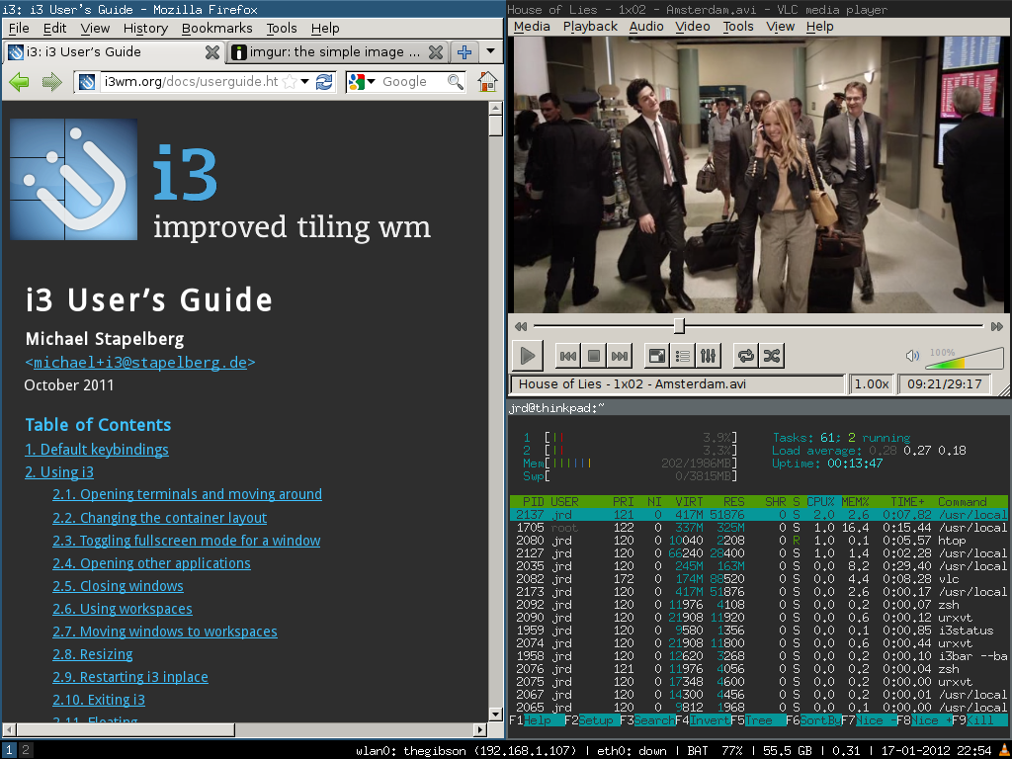
Task: Adjust the VLC volume slider
Action: [x=965, y=358]
